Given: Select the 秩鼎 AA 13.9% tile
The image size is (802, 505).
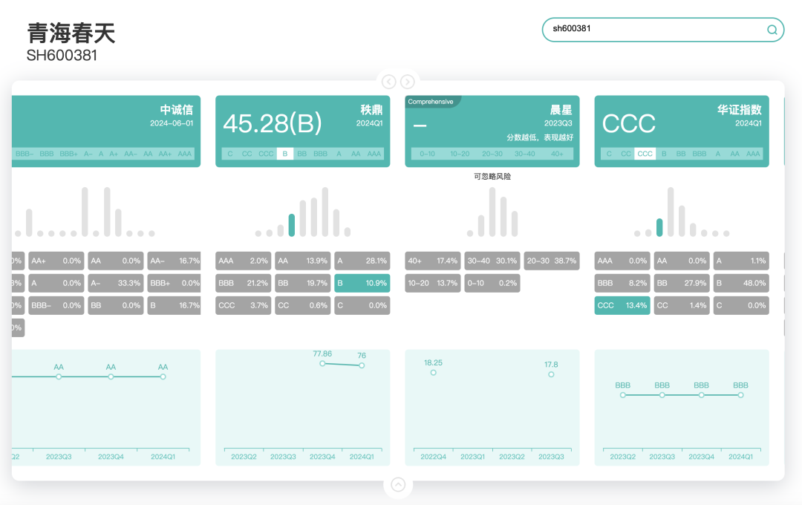Looking at the screenshot, I should (x=303, y=261).
